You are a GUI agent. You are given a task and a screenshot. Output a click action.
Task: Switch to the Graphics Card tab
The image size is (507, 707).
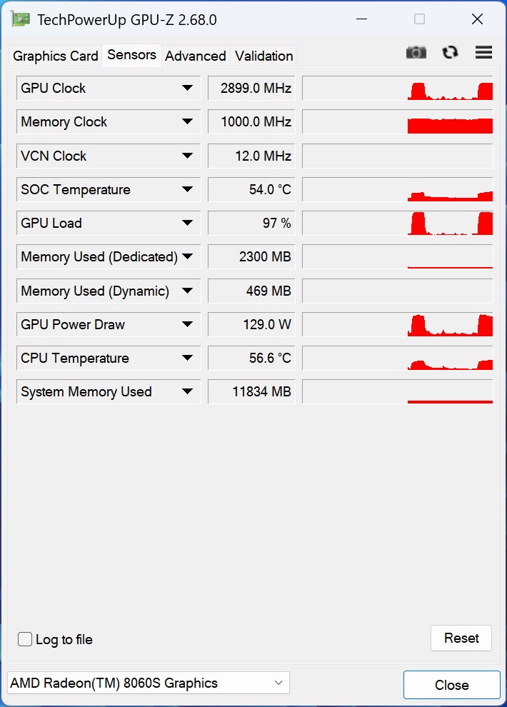click(x=56, y=56)
